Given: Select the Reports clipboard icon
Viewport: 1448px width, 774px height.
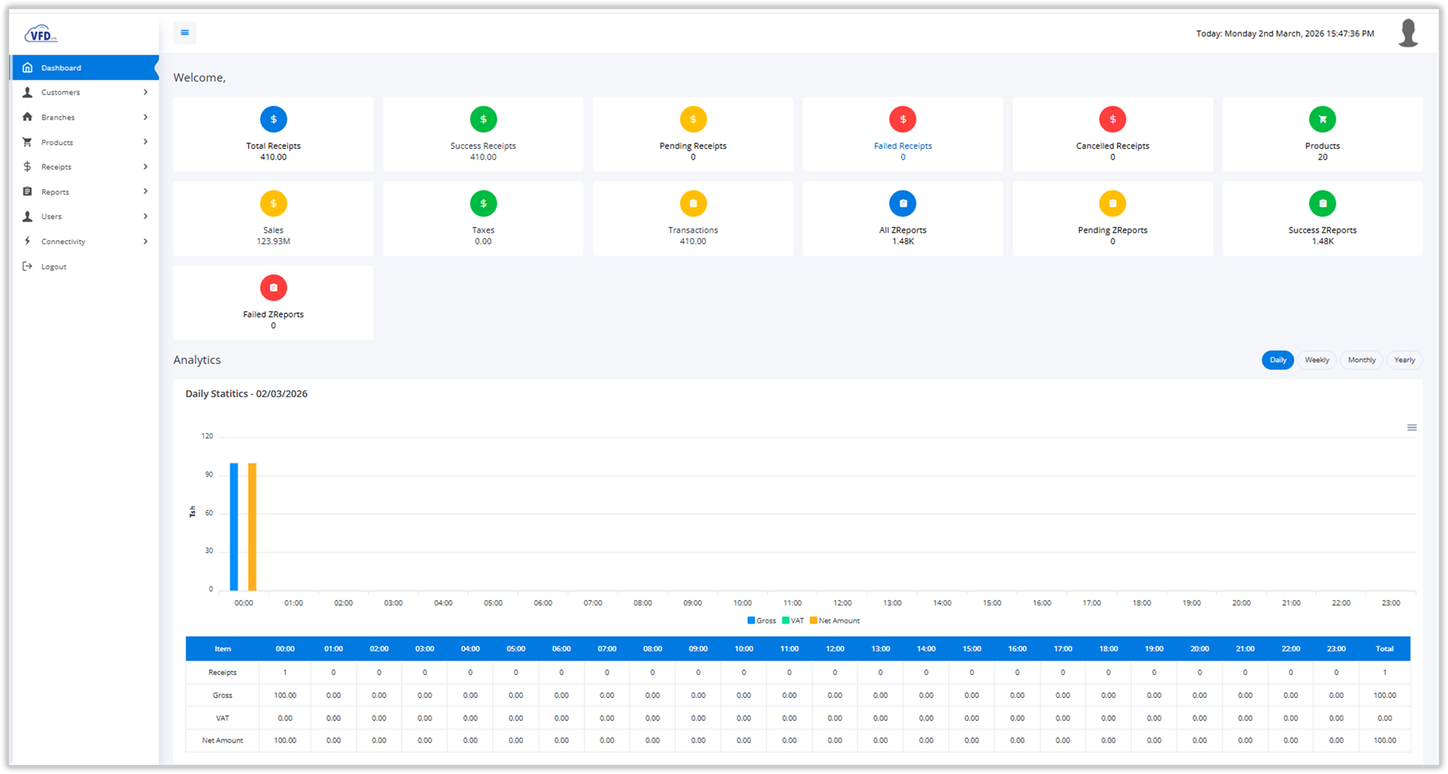Looking at the screenshot, I should pos(27,192).
